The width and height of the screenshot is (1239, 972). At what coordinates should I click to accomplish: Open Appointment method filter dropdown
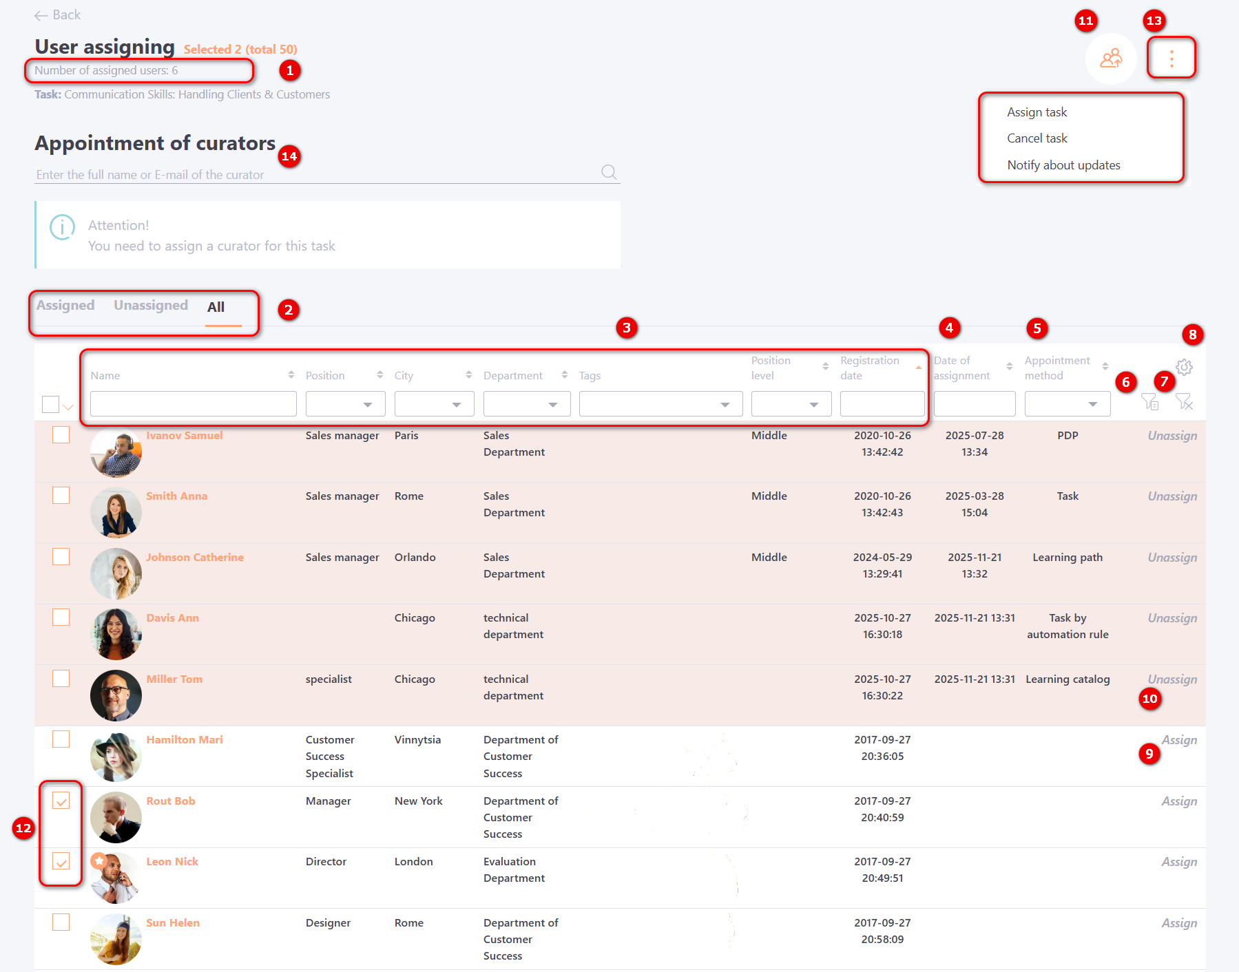pos(1067,404)
